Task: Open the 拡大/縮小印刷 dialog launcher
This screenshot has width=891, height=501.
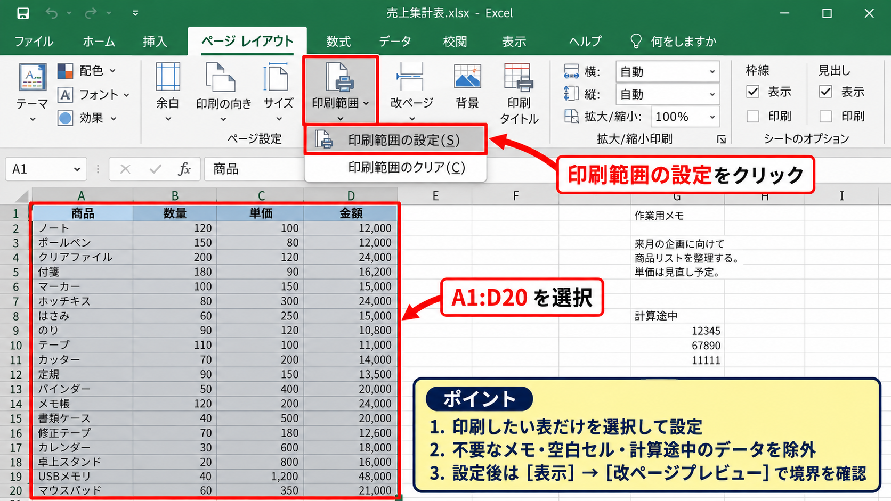Action: pos(721,139)
